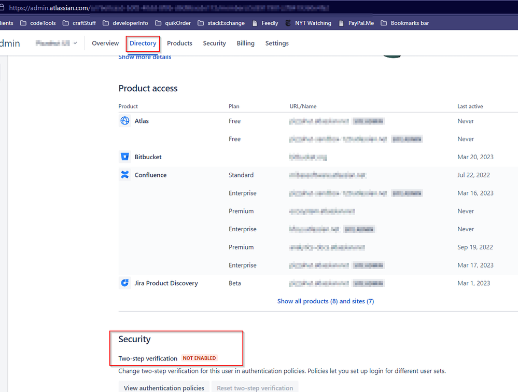Click the Product column header
The width and height of the screenshot is (518, 392).
point(128,106)
